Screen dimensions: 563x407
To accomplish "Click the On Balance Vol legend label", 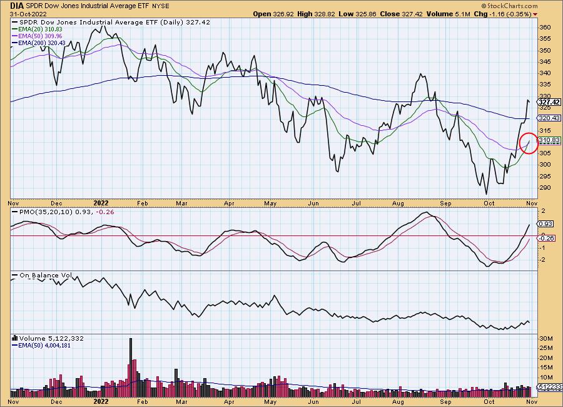I will coord(45,275).
